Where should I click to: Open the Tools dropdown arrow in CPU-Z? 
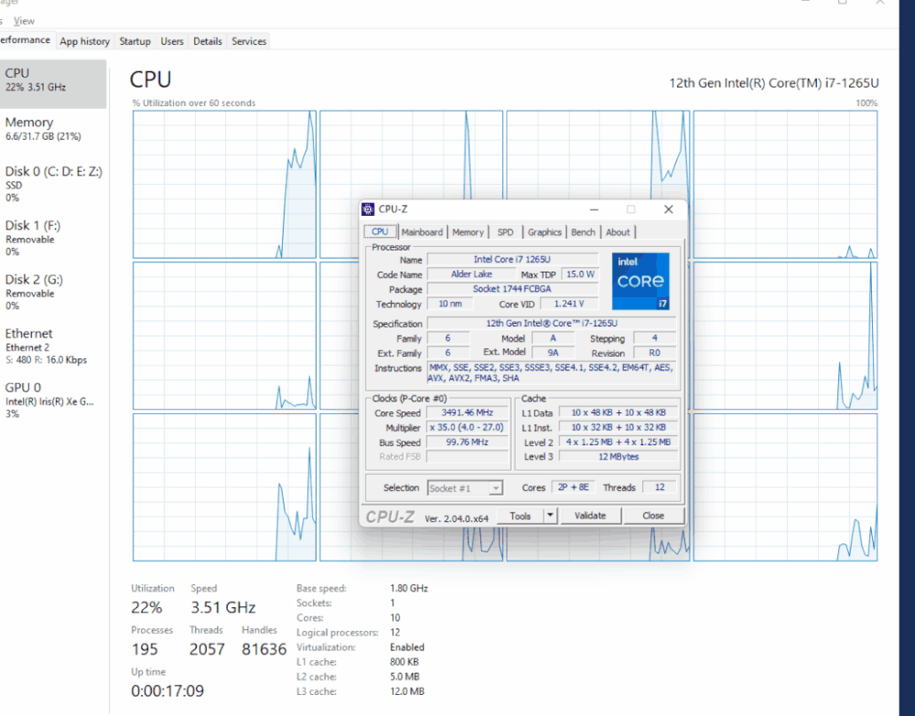(x=550, y=516)
